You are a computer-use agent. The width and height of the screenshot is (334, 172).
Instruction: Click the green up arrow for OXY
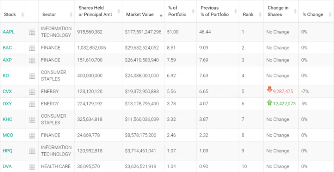(x=270, y=102)
